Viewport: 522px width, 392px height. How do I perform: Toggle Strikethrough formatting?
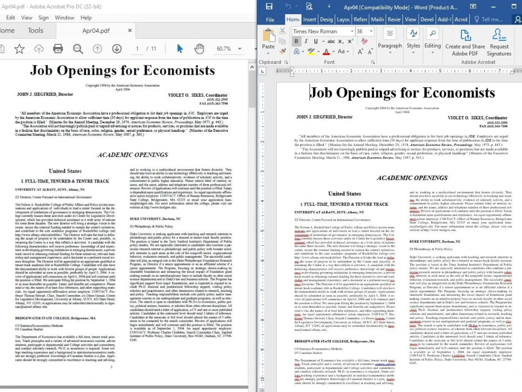[331, 41]
